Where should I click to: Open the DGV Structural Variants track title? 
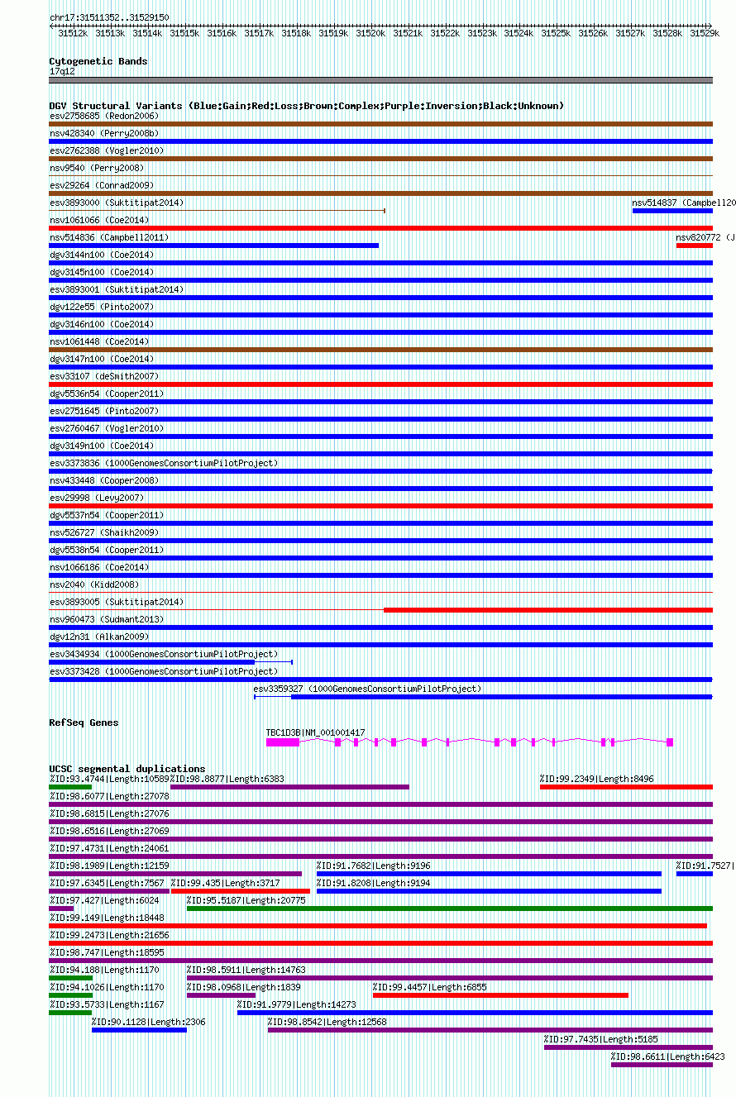coord(307,106)
